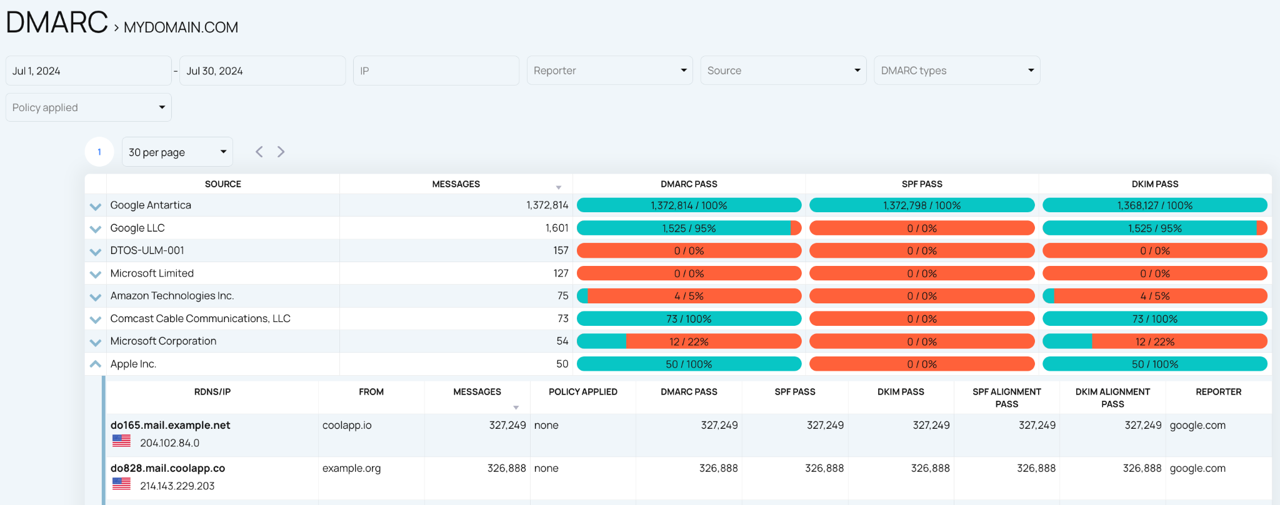Click the example.org from domain
Viewport: 1280px width, 505px height.
pos(351,469)
